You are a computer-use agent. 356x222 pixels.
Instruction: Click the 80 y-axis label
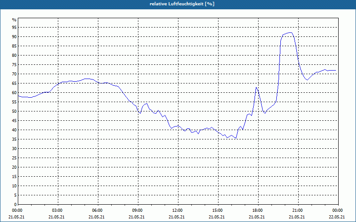click(14, 55)
